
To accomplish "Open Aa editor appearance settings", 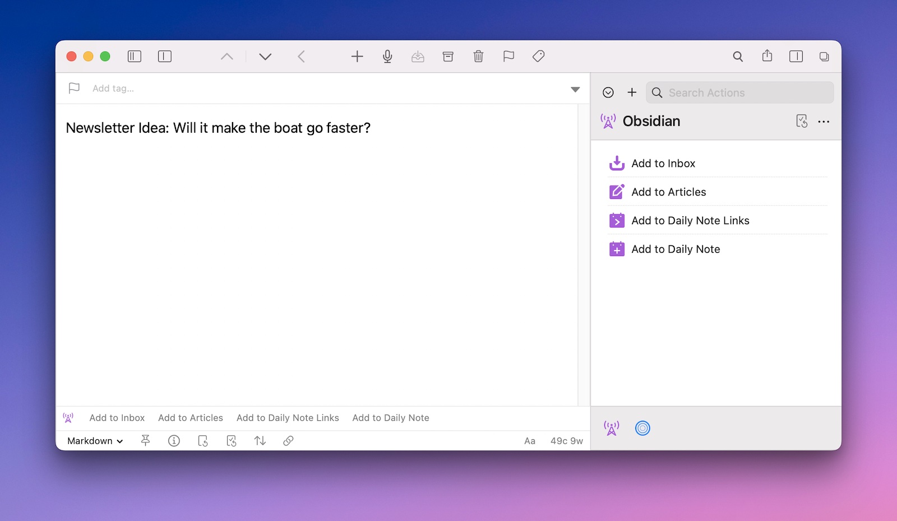I will (530, 441).
